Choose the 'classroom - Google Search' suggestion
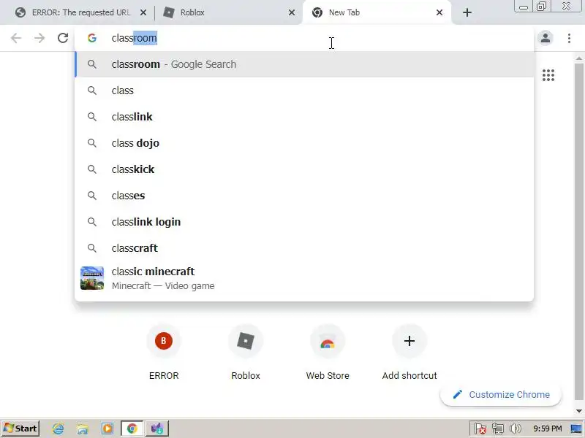The image size is (585, 438). coord(304,64)
